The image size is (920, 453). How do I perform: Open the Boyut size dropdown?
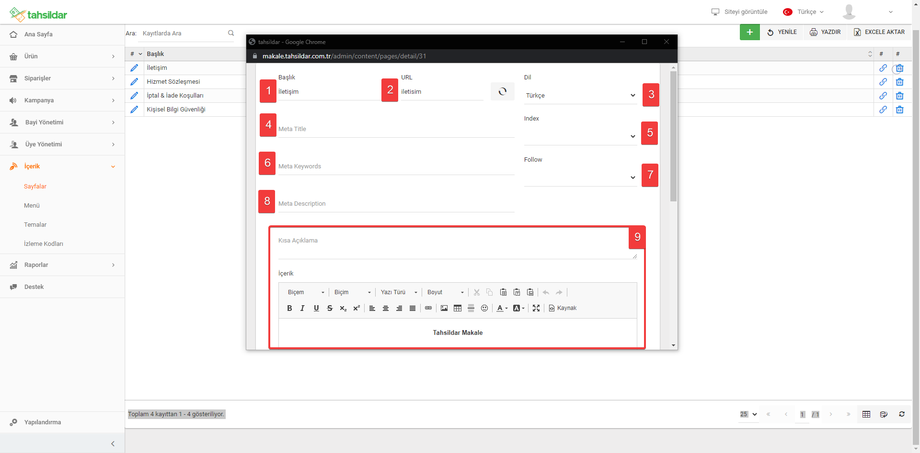click(446, 292)
